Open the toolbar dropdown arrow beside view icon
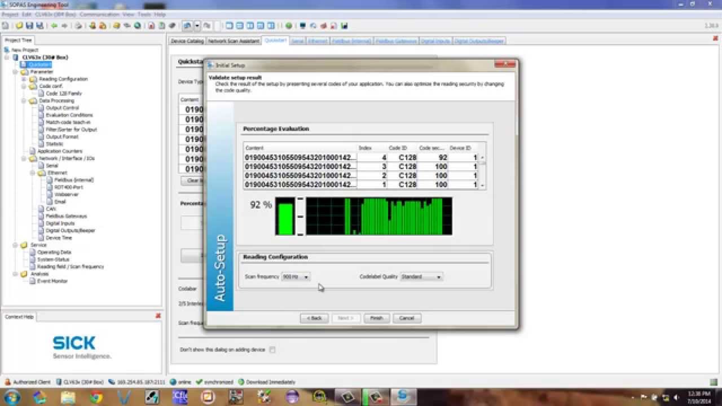 click(x=197, y=26)
